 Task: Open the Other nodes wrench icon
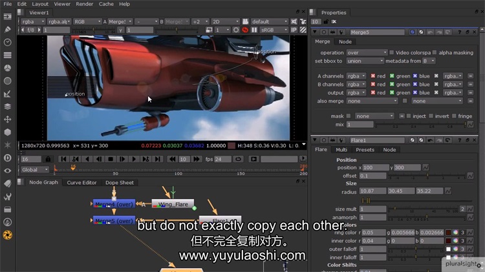pyautogui.click(x=7, y=196)
